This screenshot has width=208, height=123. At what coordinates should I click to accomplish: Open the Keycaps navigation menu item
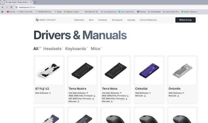(x=131, y=20)
